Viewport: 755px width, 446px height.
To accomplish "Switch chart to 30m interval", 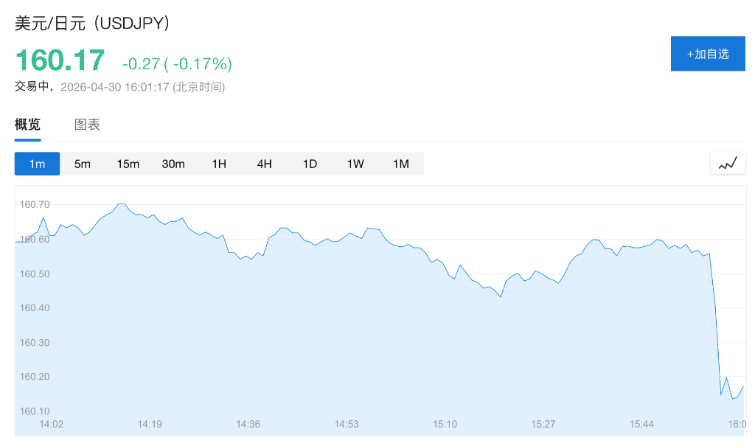I will pos(173,164).
